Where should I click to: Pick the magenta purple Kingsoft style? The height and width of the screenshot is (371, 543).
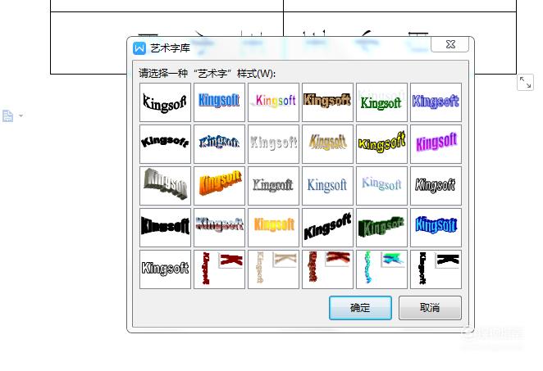436,144
